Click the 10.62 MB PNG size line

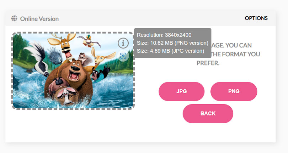(172, 43)
